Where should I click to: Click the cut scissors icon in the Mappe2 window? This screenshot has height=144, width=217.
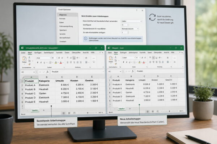(116, 57)
